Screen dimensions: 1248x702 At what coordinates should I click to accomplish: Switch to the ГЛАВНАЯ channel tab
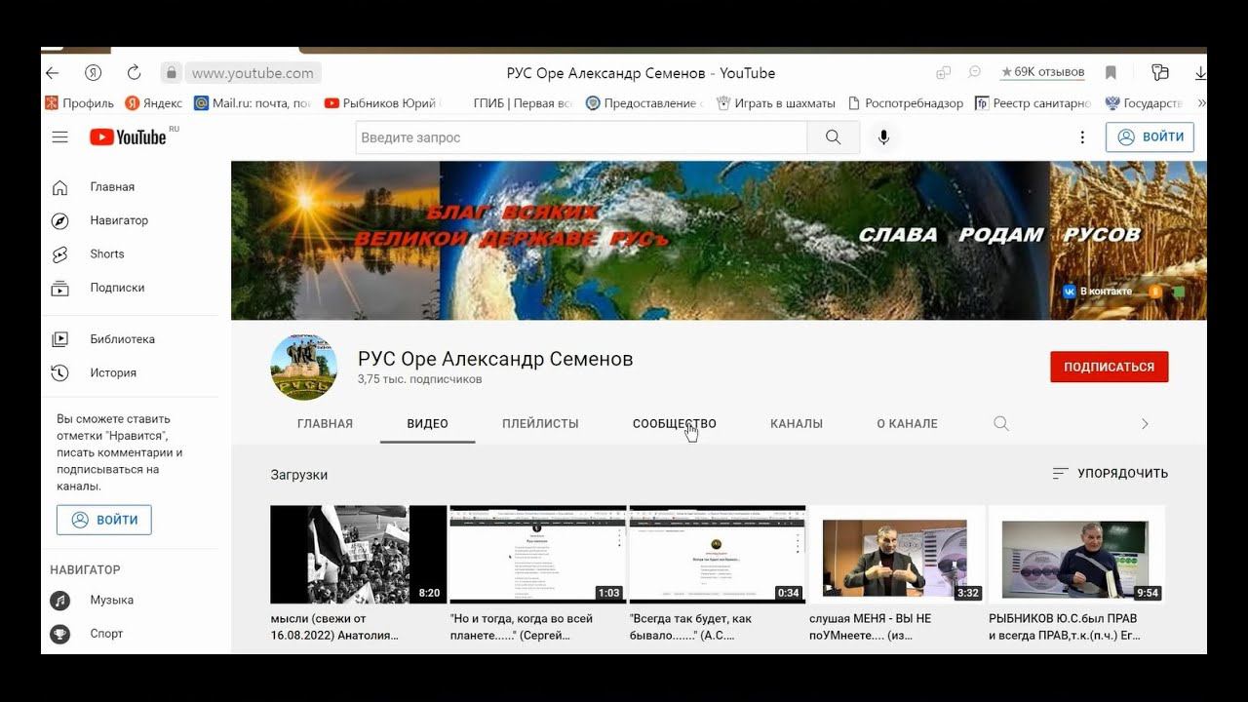coord(325,424)
